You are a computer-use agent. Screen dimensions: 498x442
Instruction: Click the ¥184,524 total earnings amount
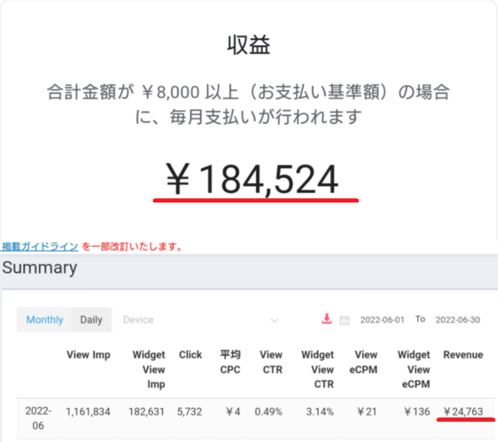click(253, 179)
